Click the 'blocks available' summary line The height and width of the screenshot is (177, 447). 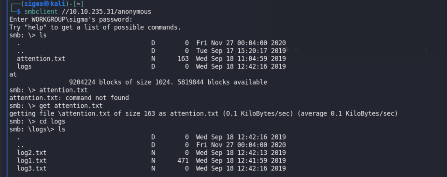(168, 82)
